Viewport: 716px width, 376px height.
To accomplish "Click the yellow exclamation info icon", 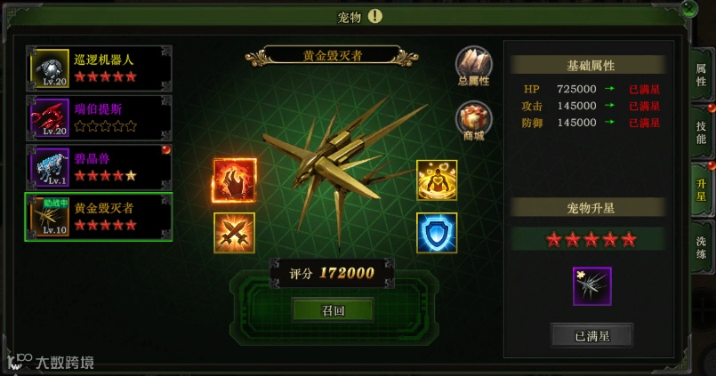I will coord(374,16).
